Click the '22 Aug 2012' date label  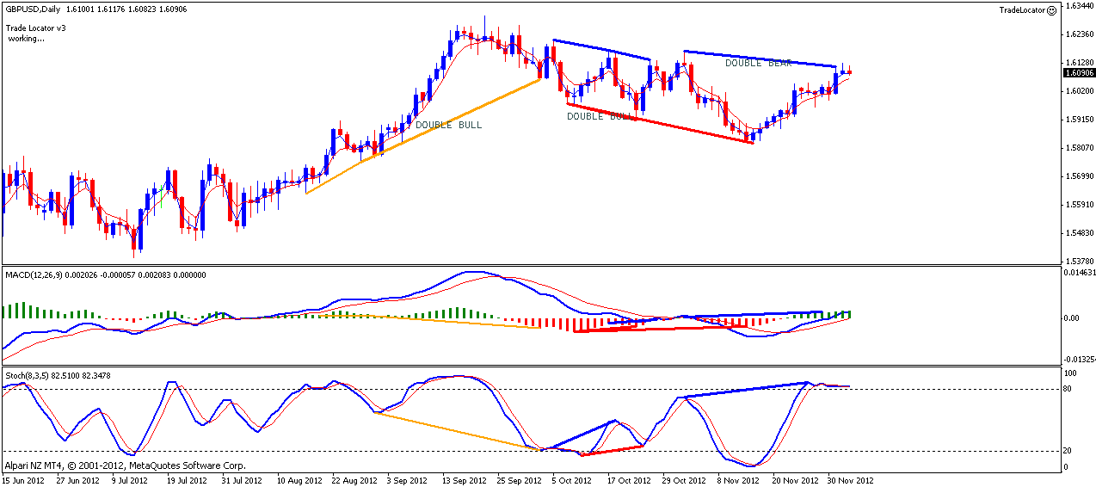click(354, 480)
